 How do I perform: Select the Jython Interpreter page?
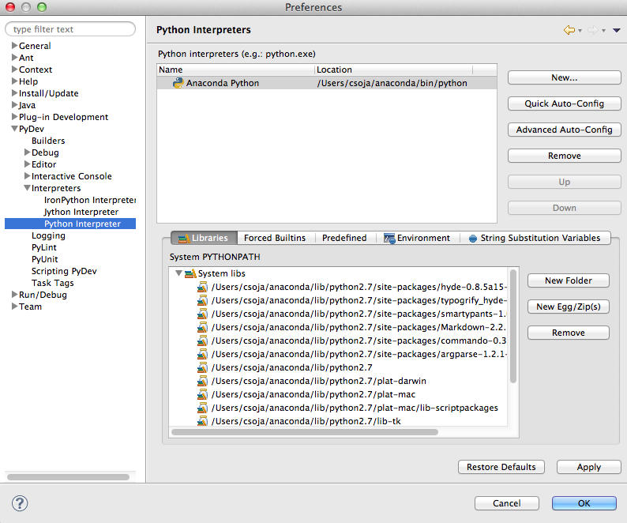click(81, 212)
